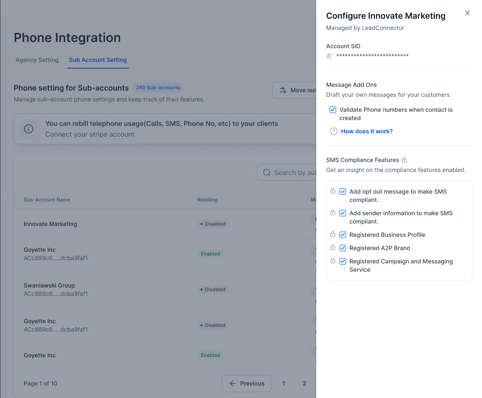Open the How does it work link

point(366,131)
